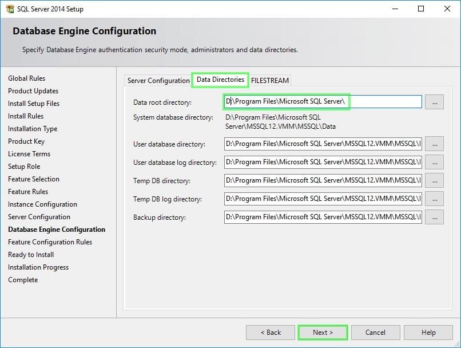Click Server Configuration in the steps list
The width and height of the screenshot is (461, 348).
(39, 217)
